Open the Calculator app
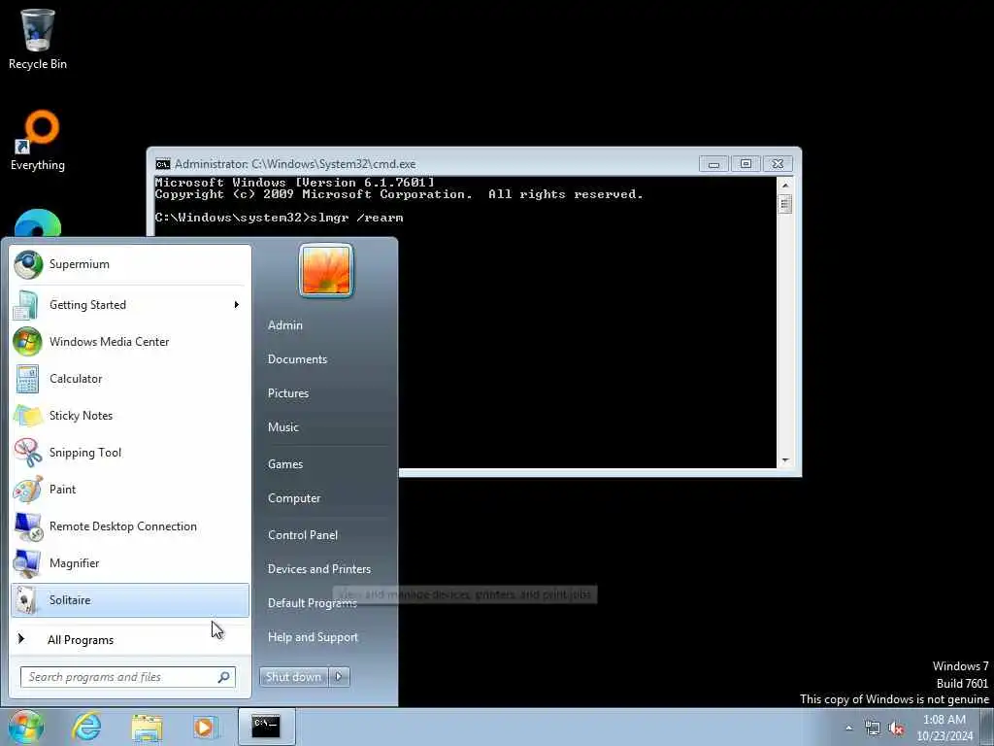994x746 pixels. pos(130,378)
